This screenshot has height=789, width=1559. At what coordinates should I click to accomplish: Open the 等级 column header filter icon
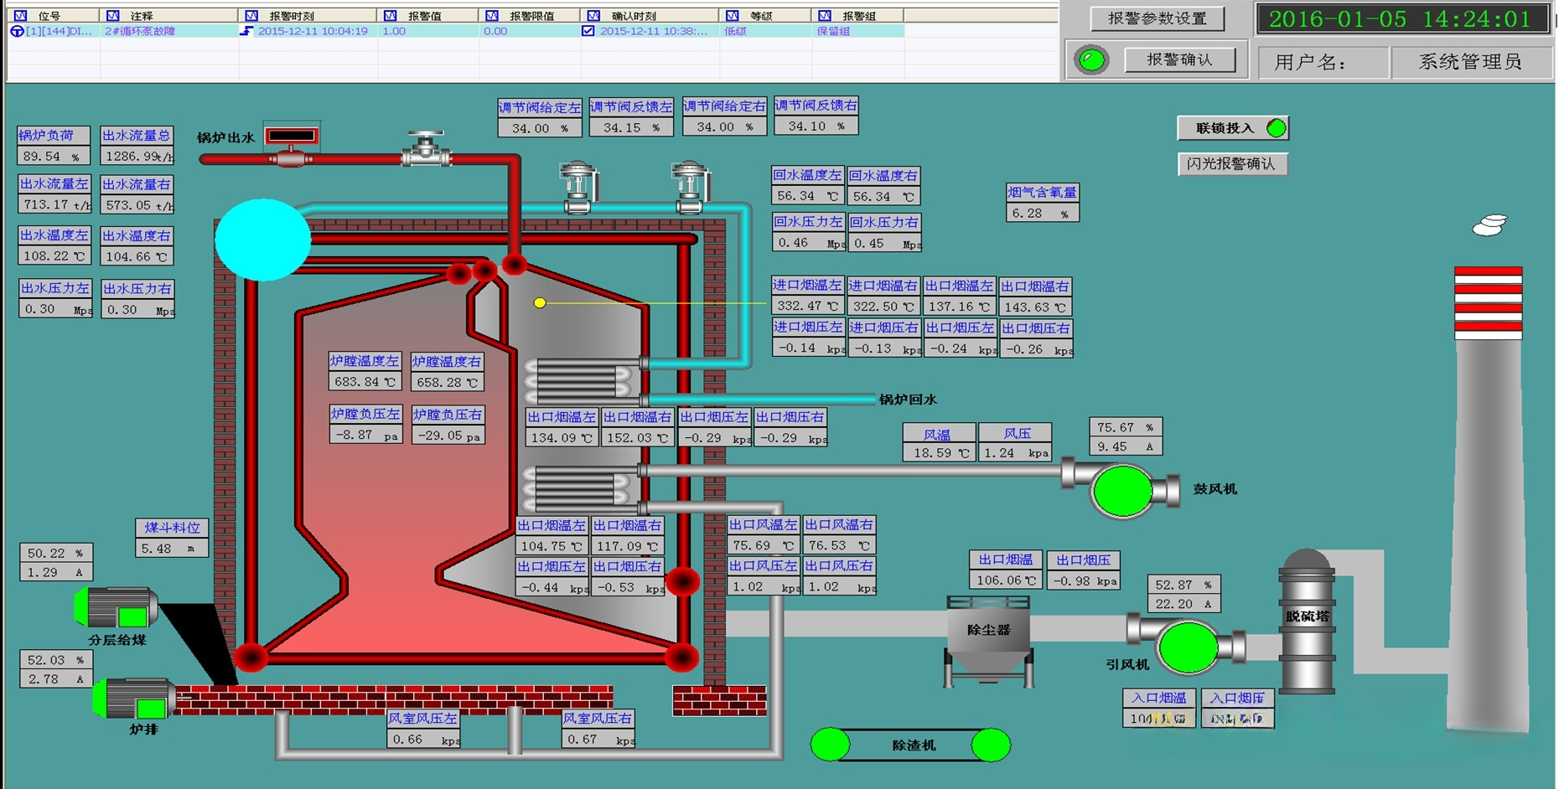[733, 15]
